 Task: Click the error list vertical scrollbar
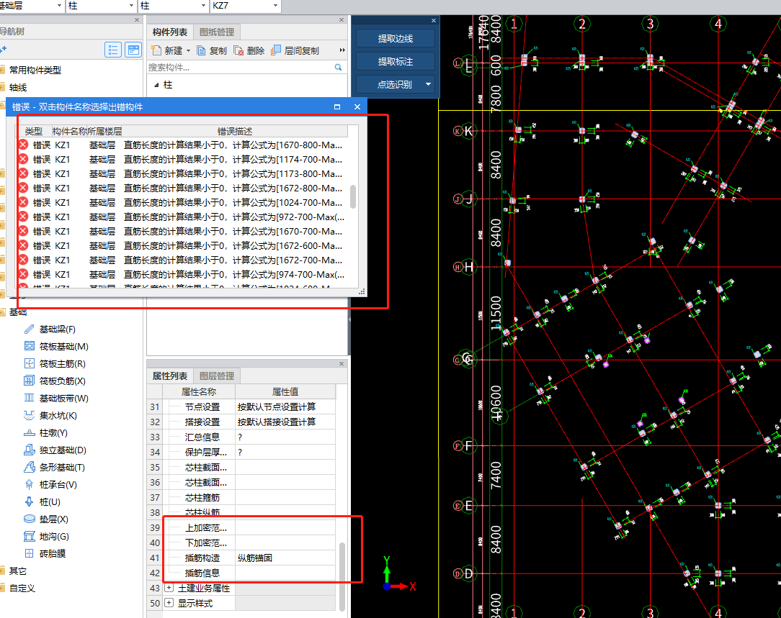click(353, 197)
